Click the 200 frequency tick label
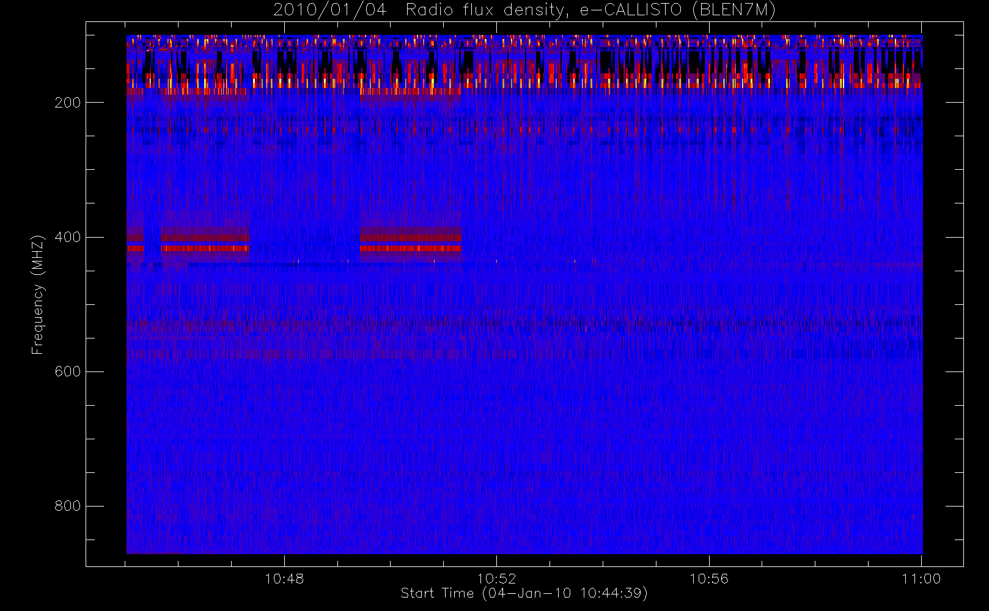The image size is (989, 611). point(68,103)
